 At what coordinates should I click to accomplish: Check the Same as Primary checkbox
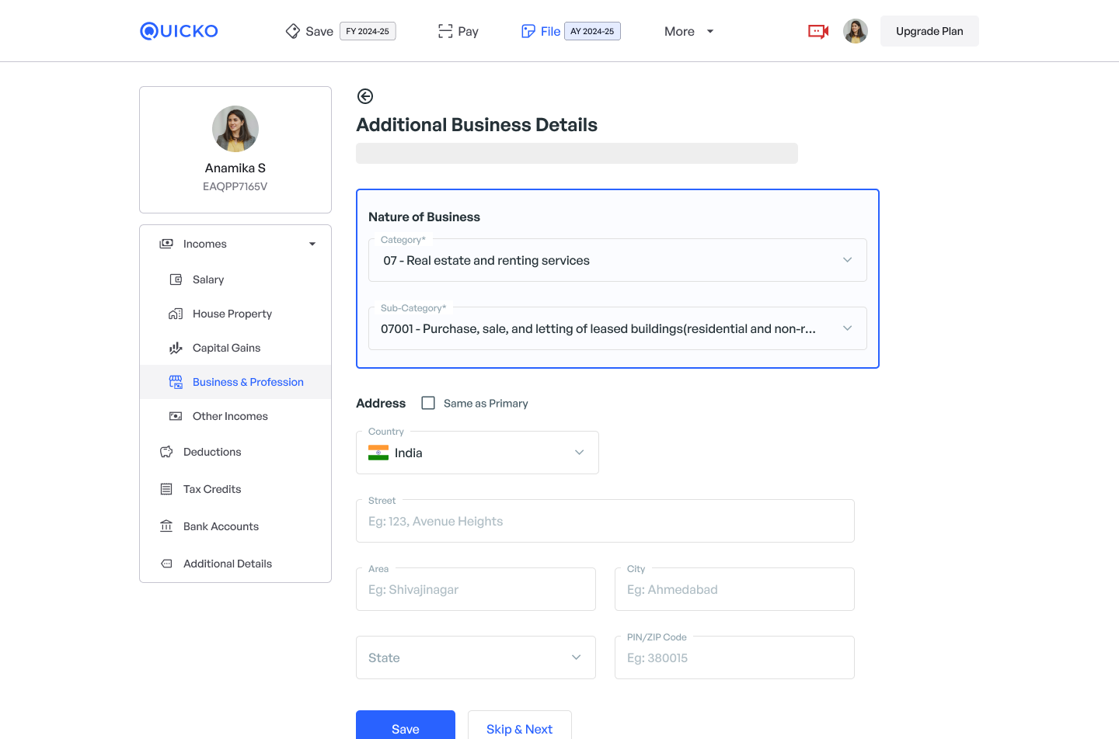(x=428, y=403)
